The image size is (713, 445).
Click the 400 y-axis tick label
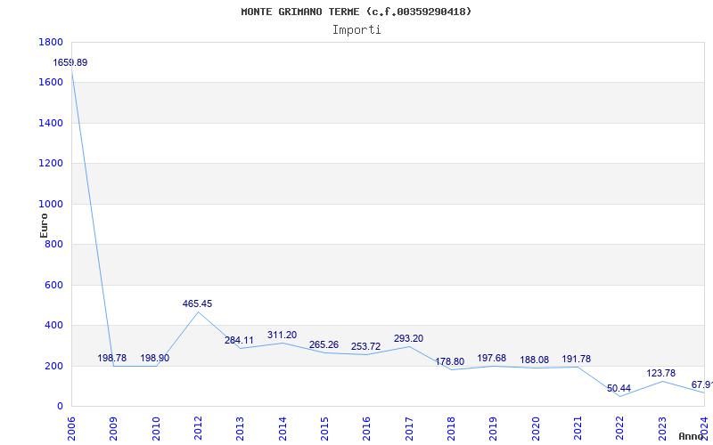pyautogui.click(x=54, y=326)
